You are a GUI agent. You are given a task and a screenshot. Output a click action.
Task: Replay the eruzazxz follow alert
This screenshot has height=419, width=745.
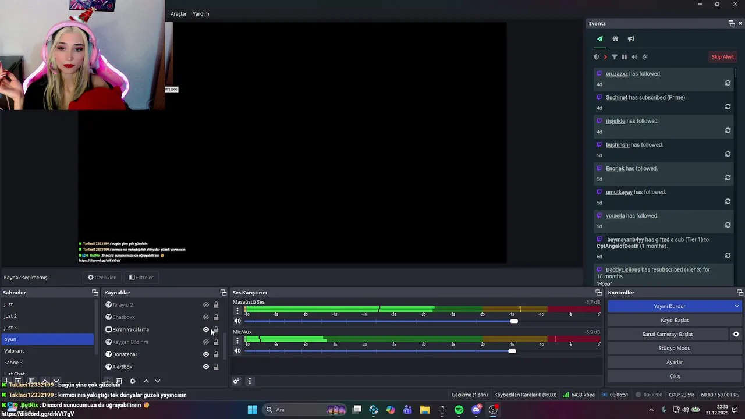click(728, 83)
